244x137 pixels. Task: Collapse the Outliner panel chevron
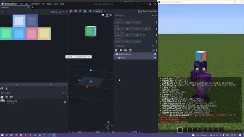[156, 46]
